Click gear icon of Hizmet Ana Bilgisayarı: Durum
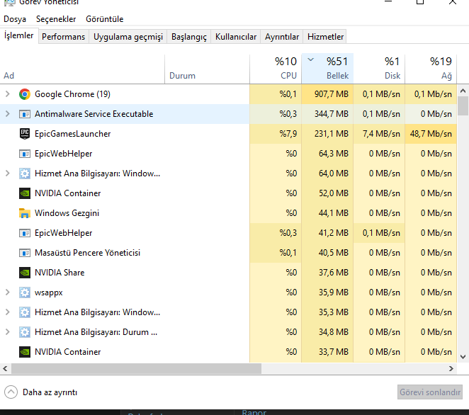Viewport: 469px width, 415px height. (25, 332)
